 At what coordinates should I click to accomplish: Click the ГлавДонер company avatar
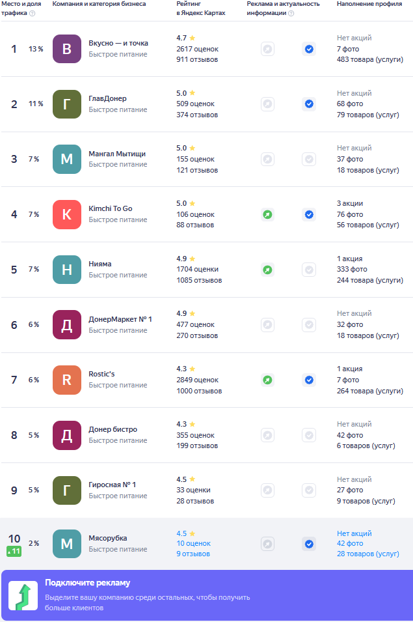(x=66, y=104)
